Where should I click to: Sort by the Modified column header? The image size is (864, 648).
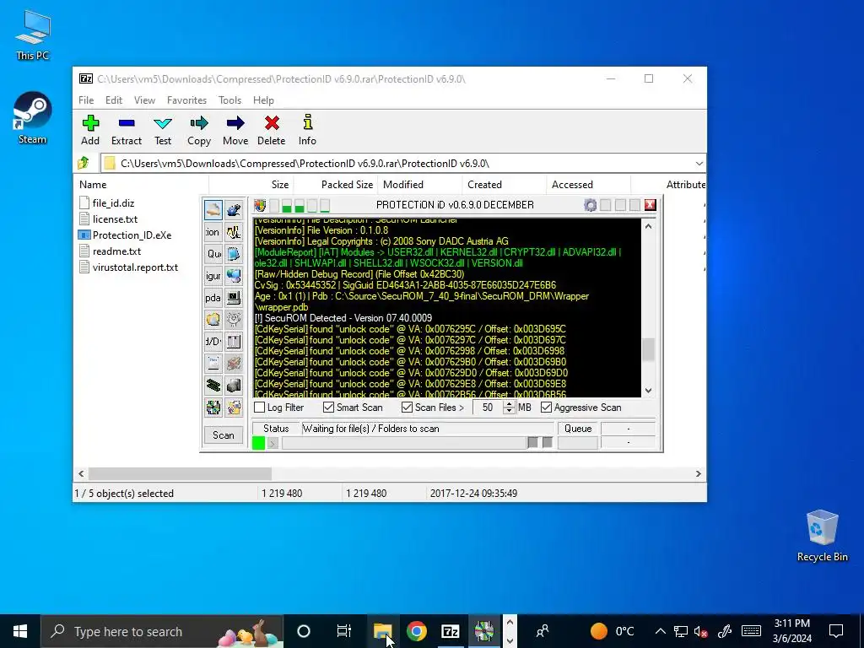pos(419,185)
